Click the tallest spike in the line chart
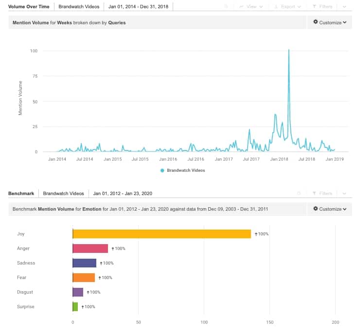This screenshot has width=357, height=332. [289, 50]
